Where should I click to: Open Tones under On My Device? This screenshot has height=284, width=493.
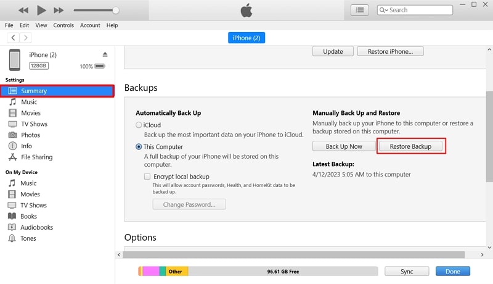click(28, 238)
